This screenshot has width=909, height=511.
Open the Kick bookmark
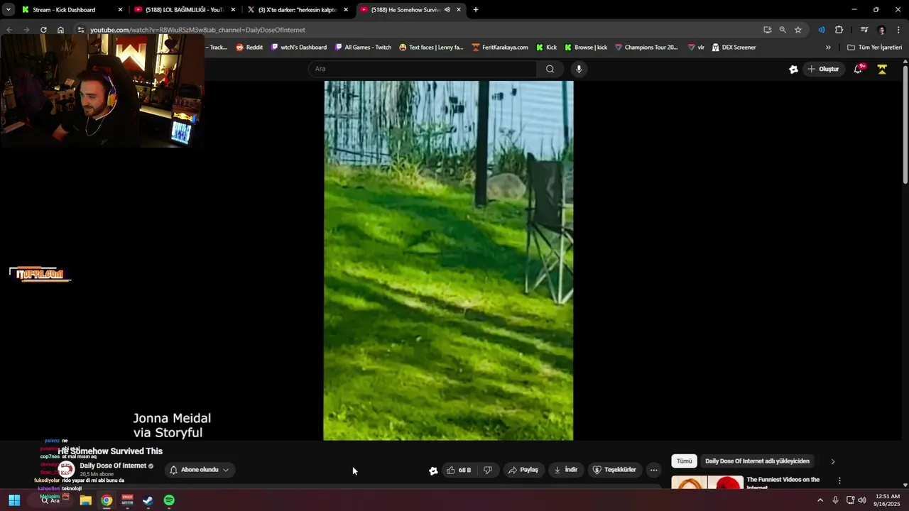click(x=547, y=48)
